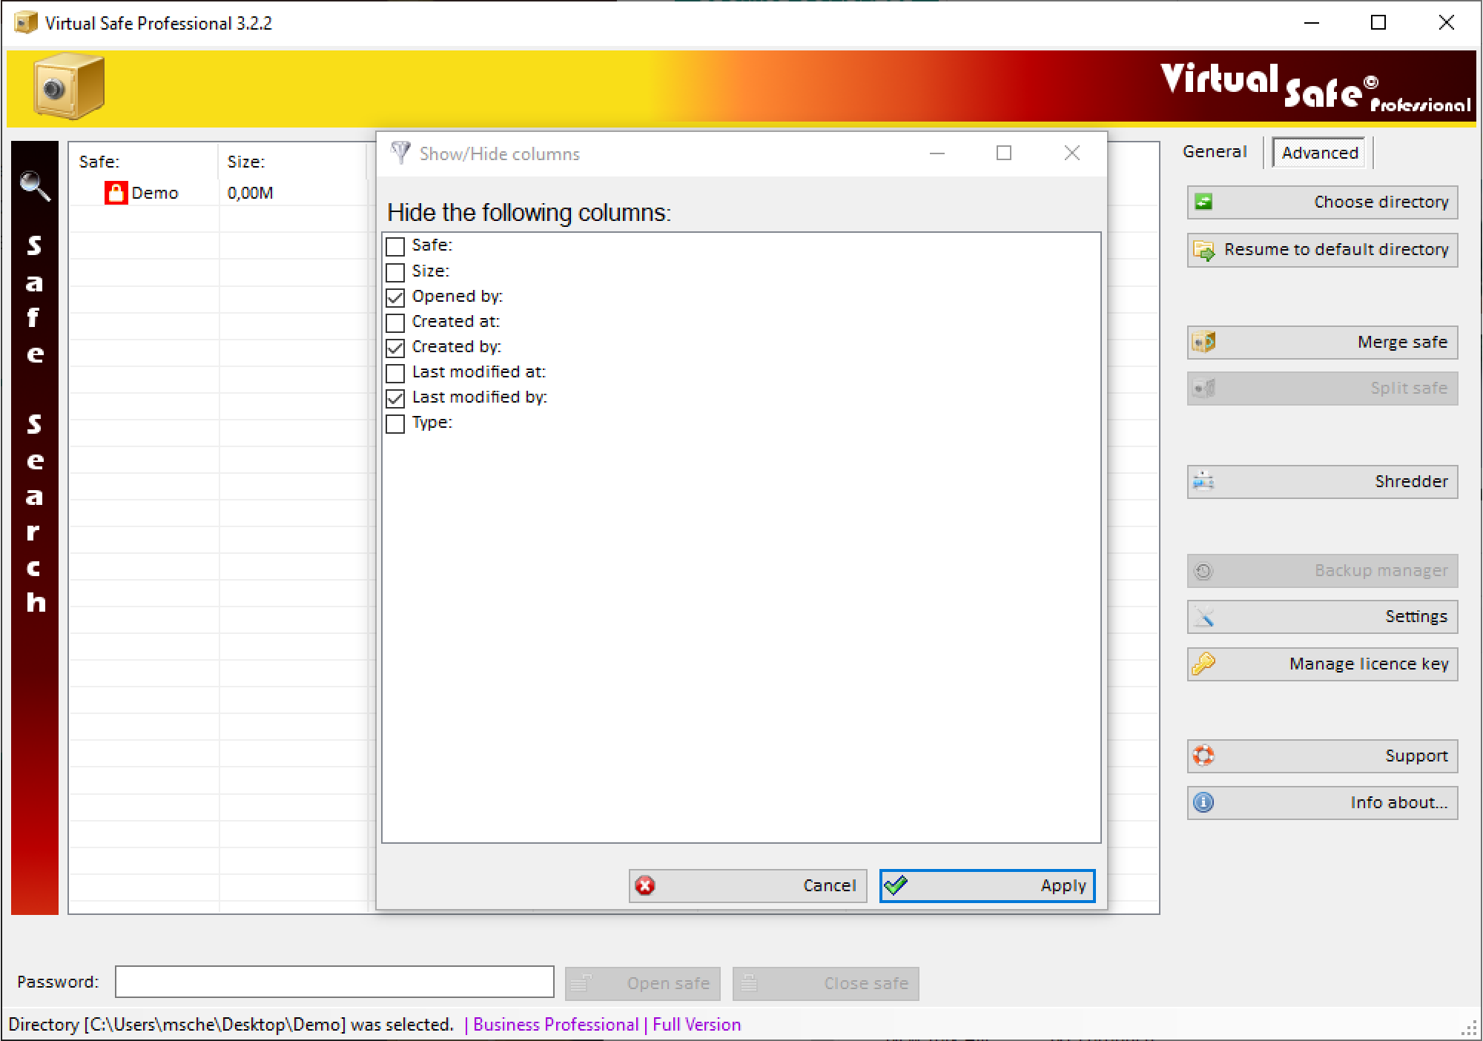Open the Shredder via its label

pos(1411,481)
